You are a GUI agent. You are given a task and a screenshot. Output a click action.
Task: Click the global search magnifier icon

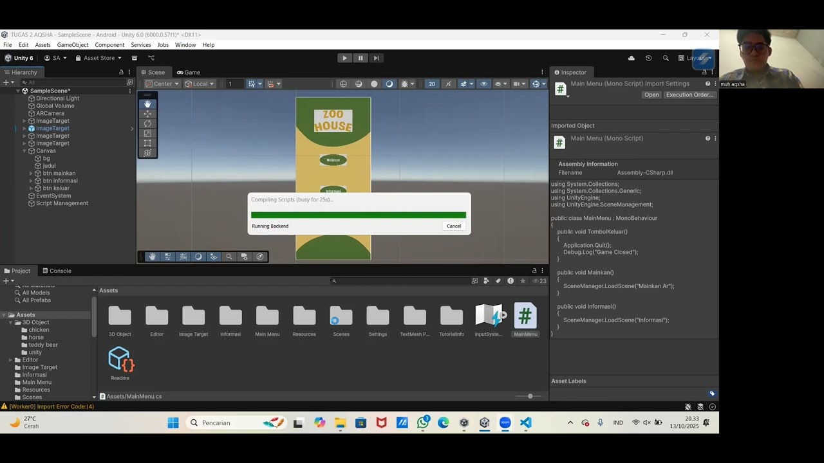click(666, 58)
